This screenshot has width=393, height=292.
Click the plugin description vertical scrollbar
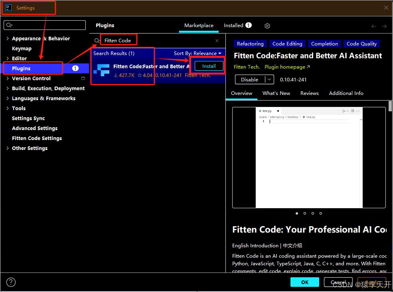coord(390,106)
